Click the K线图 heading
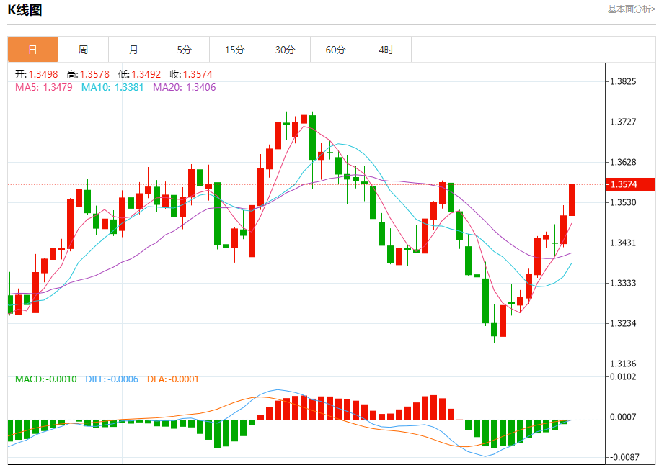The image size is (659, 465). [25, 10]
